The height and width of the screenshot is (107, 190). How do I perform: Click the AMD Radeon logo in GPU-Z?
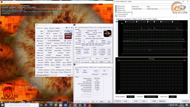(68, 36)
